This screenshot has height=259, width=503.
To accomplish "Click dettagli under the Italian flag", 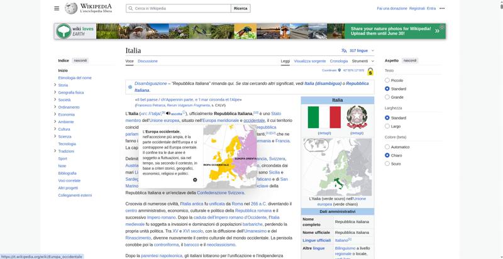I will [x=324, y=133].
